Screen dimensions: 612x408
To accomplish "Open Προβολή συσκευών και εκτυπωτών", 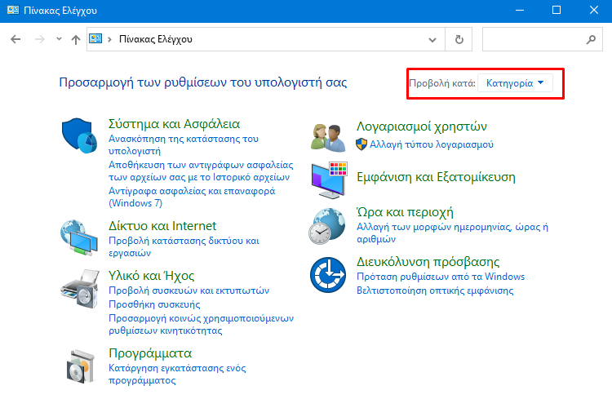I will [189, 290].
